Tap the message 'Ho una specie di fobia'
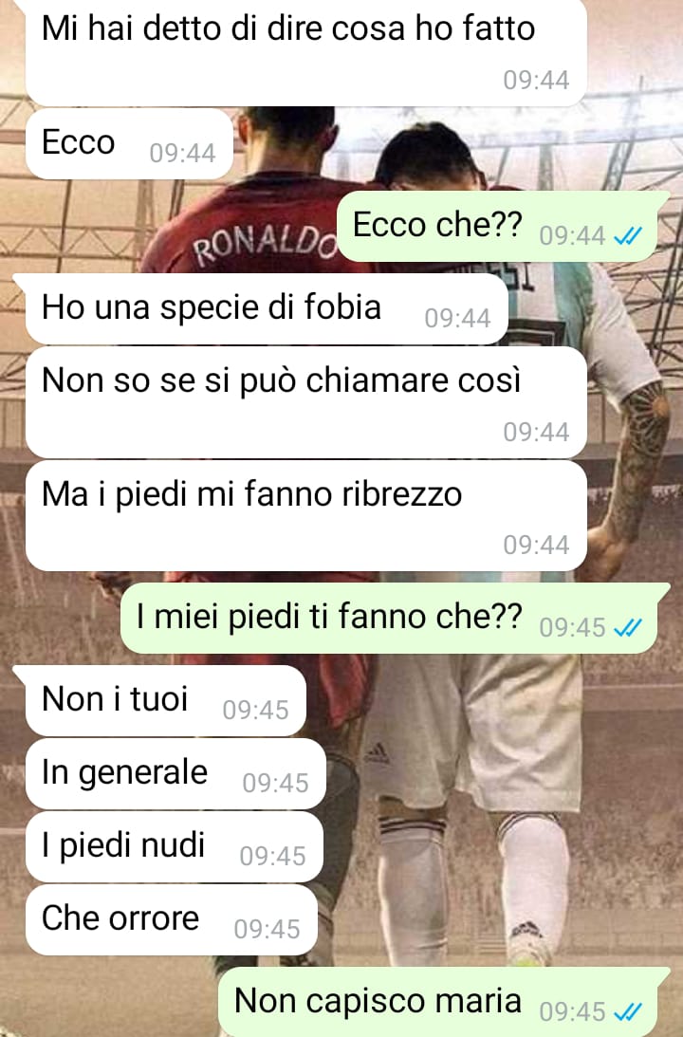 [x=267, y=309]
